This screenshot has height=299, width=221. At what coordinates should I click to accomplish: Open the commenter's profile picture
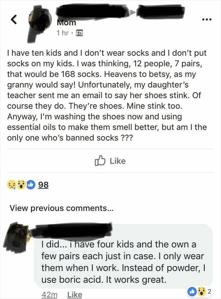[18, 235]
